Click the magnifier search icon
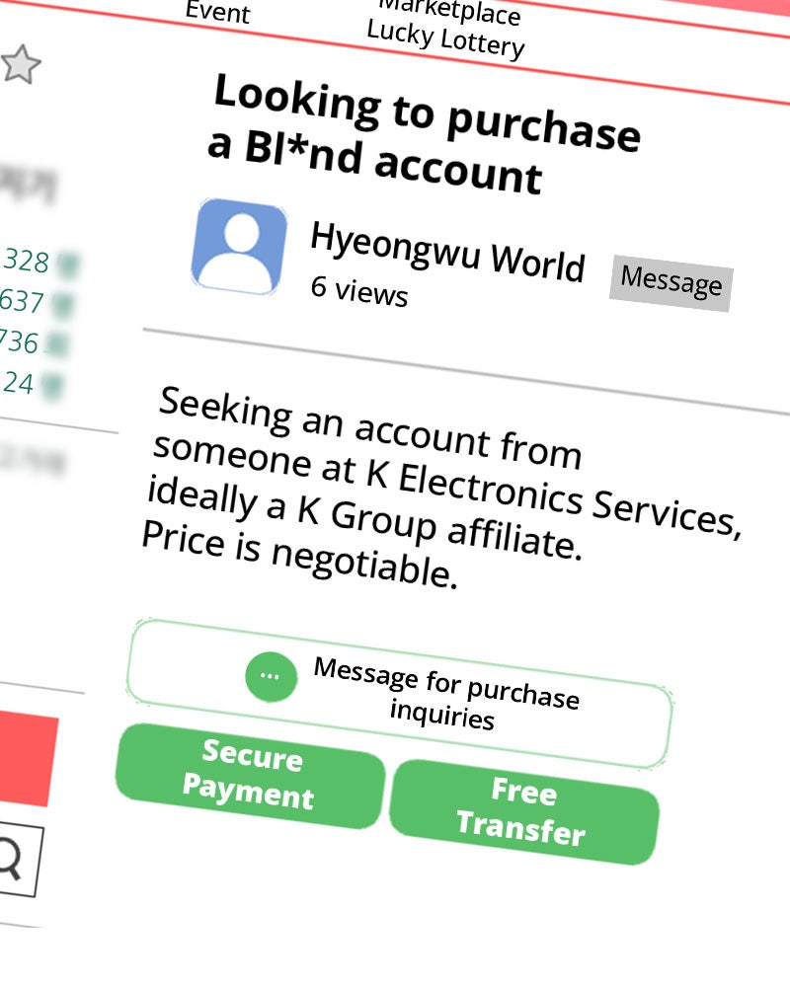 click(10, 859)
